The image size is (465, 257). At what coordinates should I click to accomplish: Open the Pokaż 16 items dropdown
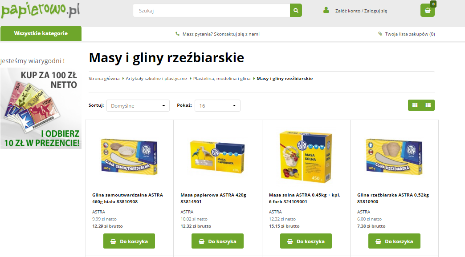(x=217, y=106)
